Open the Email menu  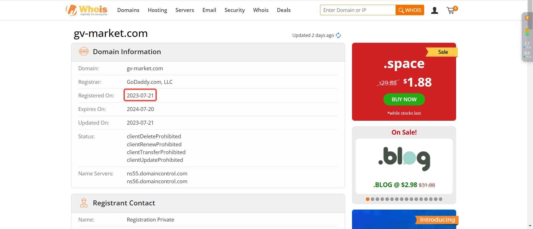click(x=209, y=10)
